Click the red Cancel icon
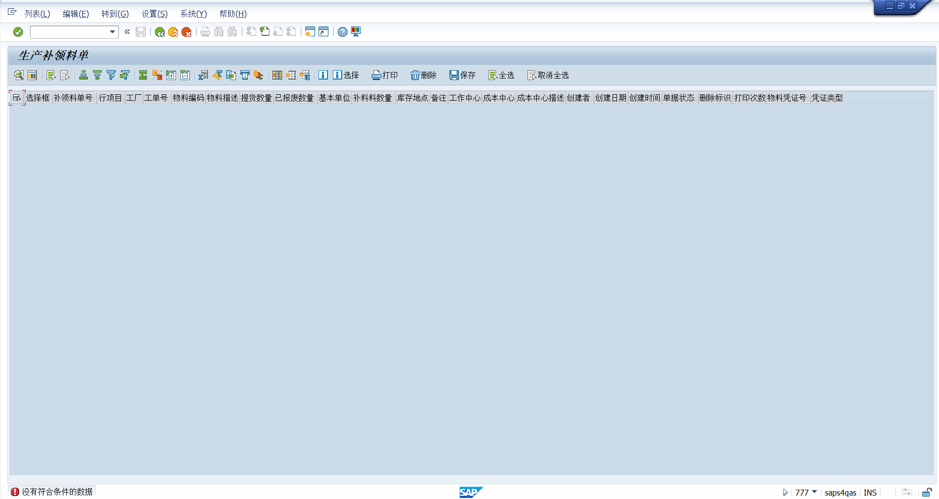The height and width of the screenshot is (499, 939). point(186,32)
